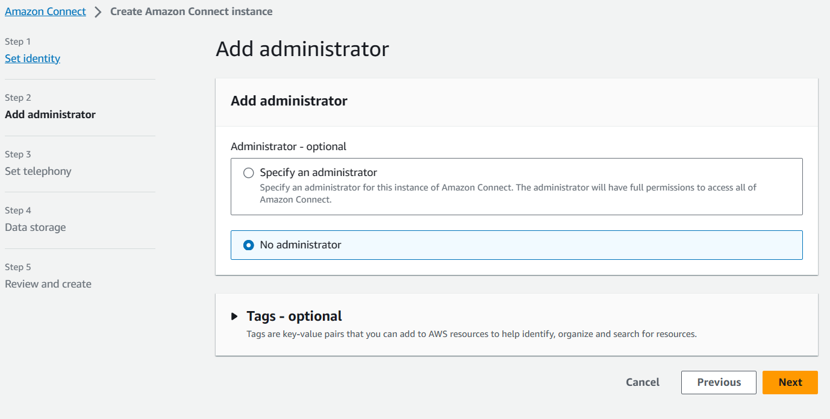Click the Specify an administrator description text

point(508,194)
